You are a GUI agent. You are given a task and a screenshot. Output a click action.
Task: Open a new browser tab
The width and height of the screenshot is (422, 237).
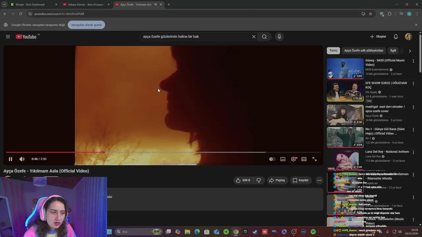click(x=169, y=5)
